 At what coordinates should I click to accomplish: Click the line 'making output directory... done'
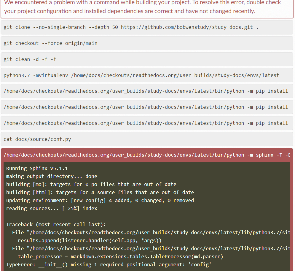pos(52,177)
